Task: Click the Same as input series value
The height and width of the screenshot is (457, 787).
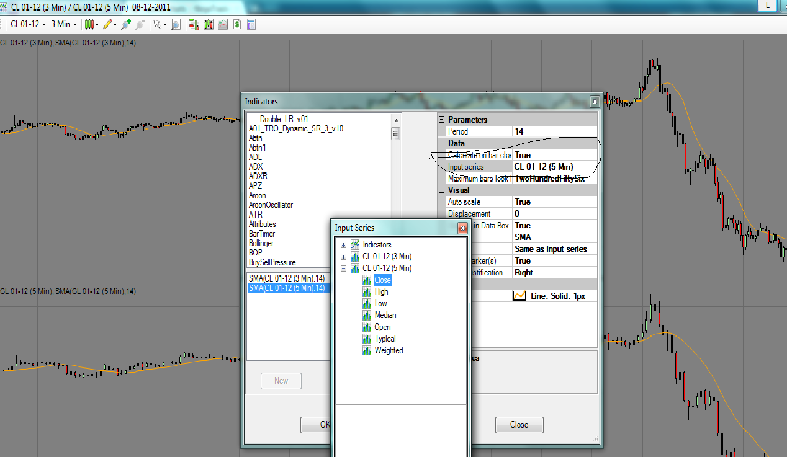Action: coord(555,249)
